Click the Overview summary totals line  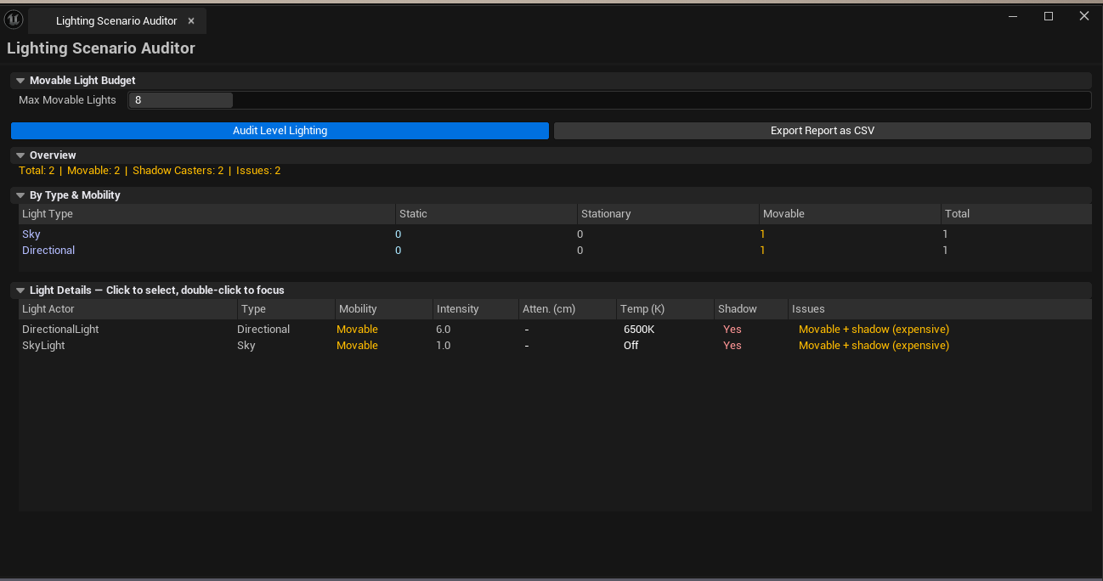pos(150,171)
